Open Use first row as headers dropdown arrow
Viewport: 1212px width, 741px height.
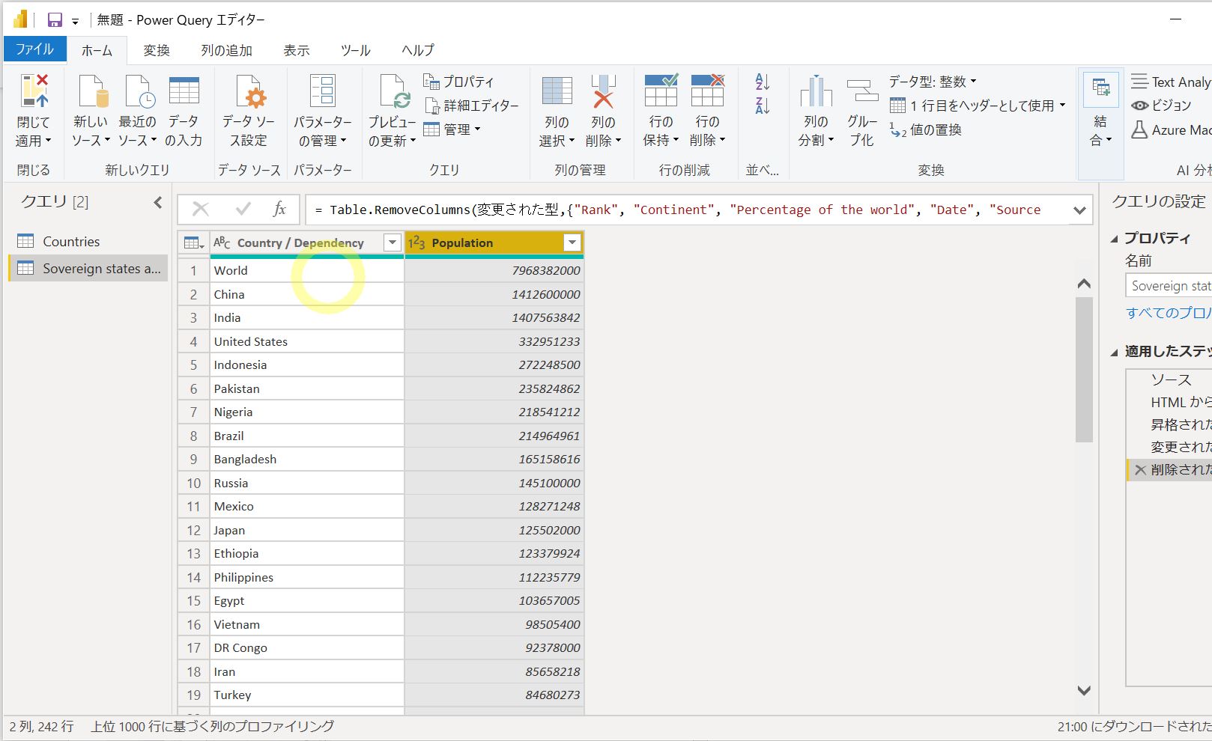point(1062,106)
